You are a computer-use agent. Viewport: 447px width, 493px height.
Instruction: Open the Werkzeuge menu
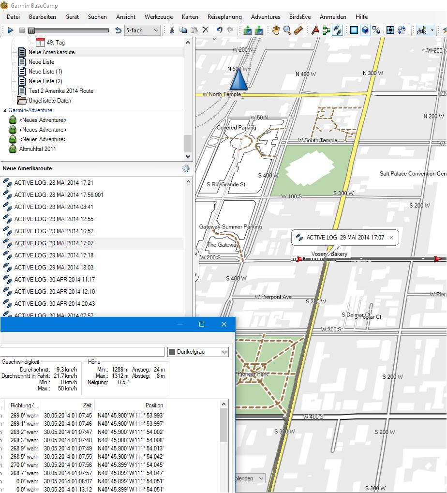[x=158, y=17]
